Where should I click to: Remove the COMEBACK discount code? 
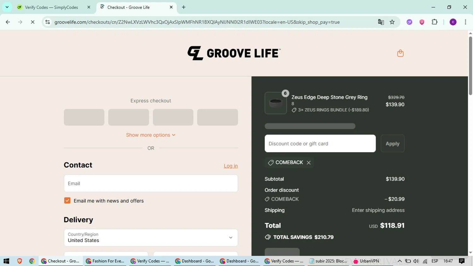point(309,163)
